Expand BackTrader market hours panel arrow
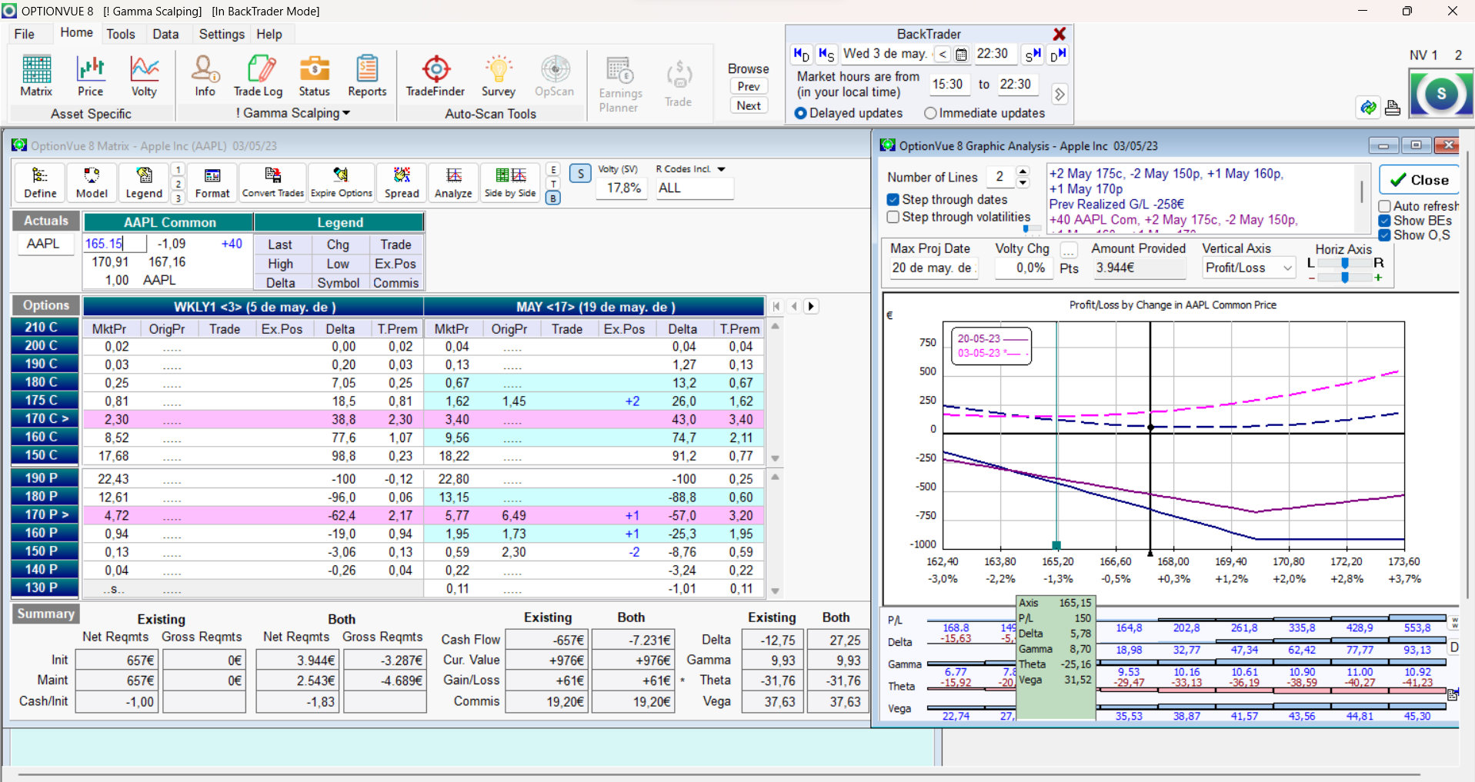The width and height of the screenshot is (1475, 782). (1060, 94)
